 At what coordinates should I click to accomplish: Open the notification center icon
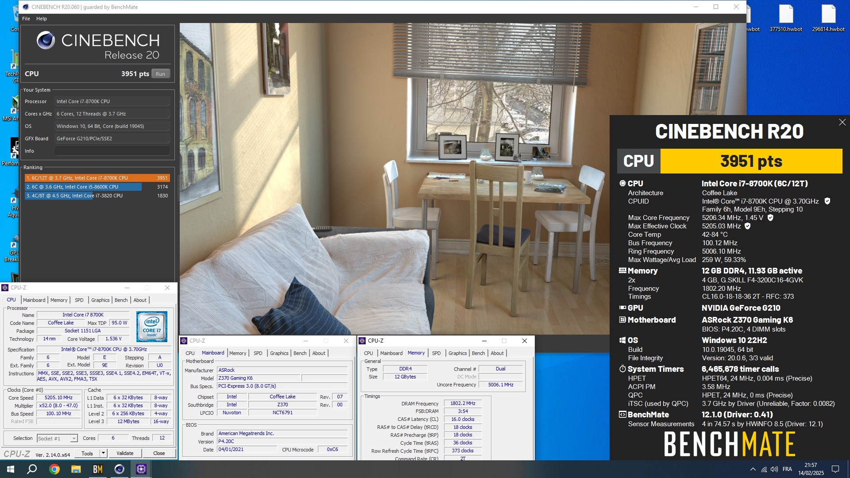[835, 469]
